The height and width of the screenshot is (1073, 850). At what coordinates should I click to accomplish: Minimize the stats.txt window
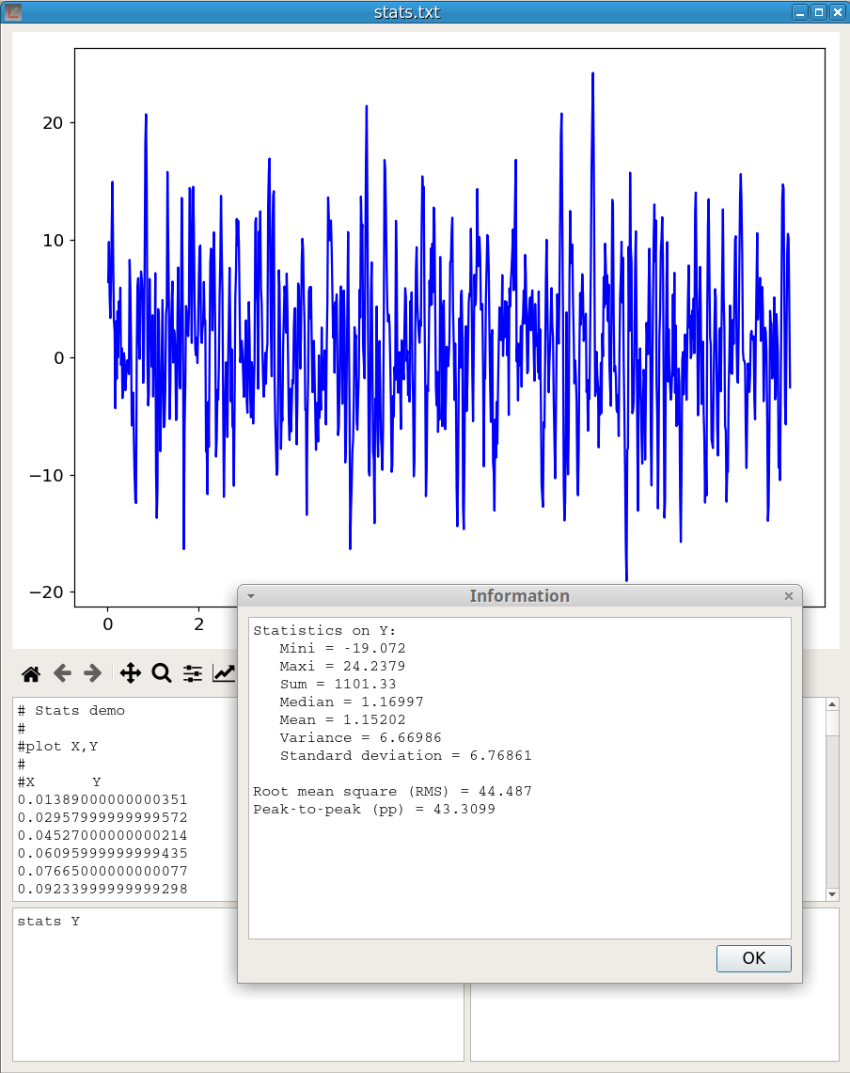click(x=800, y=12)
